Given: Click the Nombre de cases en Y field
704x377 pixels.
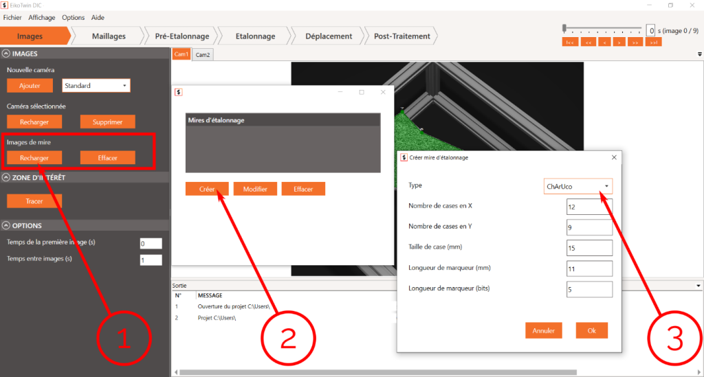Looking at the screenshot, I should (589, 227).
